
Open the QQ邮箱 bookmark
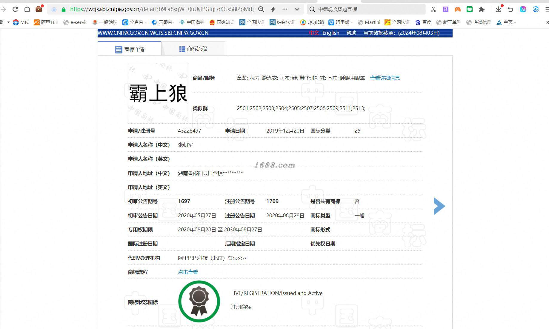click(312, 22)
